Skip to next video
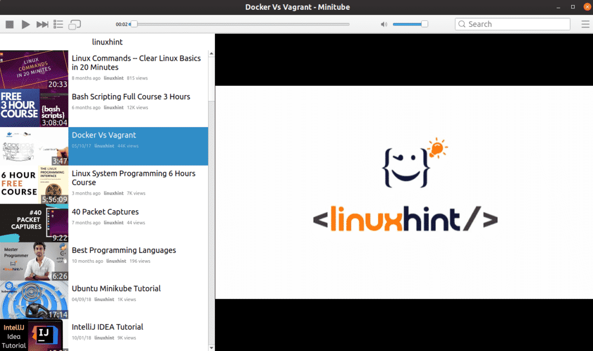This screenshot has height=351, width=593. [x=42, y=24]
